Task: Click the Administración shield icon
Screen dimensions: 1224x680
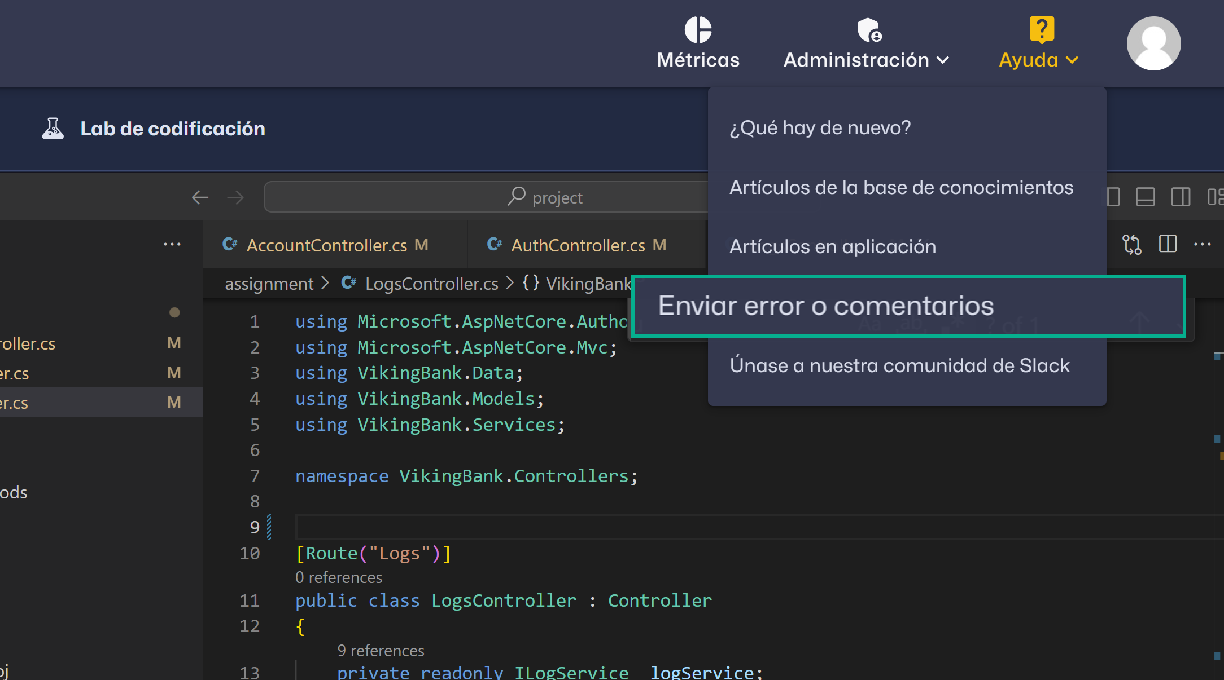Action: click(869, 30)
